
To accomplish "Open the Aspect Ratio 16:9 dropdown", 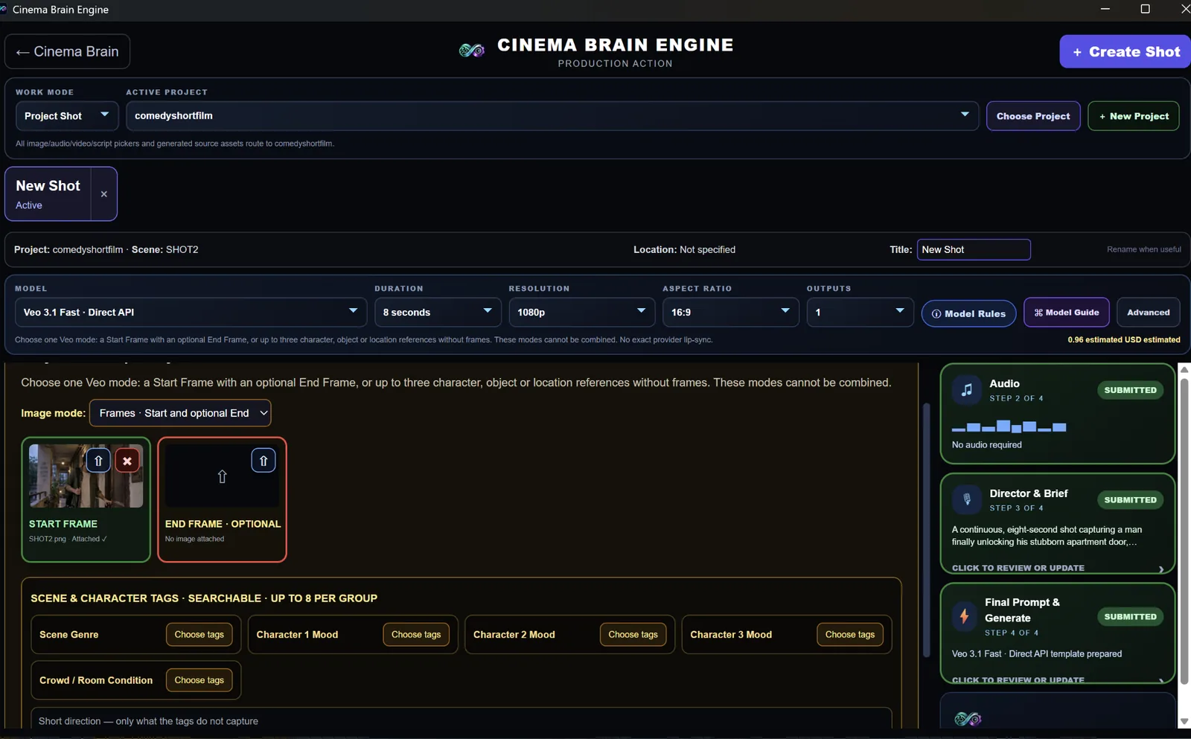I will pos(730,313).
